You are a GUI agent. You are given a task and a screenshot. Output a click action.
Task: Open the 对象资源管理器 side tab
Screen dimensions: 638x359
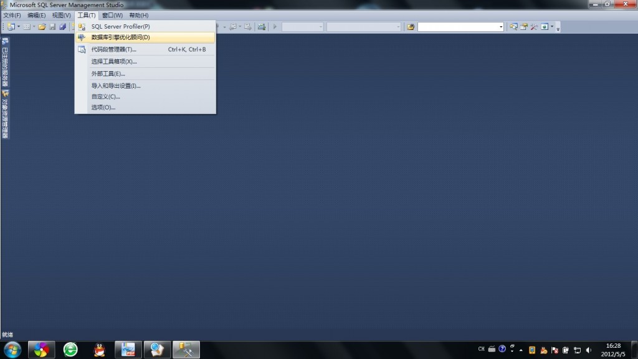coord(5,115)
